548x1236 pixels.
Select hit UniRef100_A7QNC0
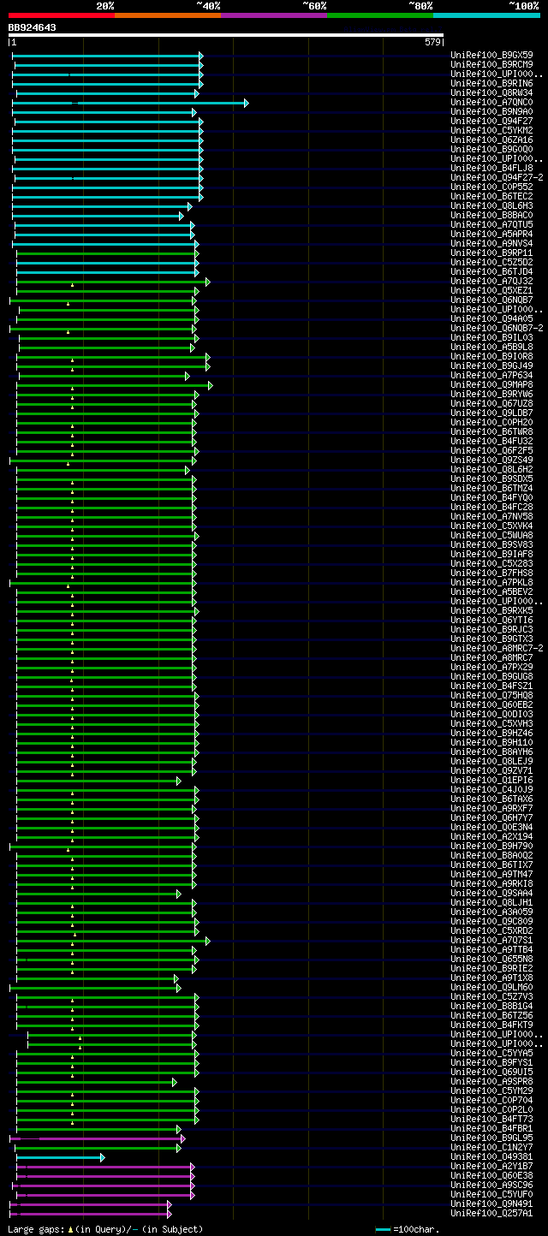tap(492, 102)
